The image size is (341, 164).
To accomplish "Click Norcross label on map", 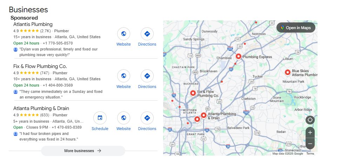I will click(x=259, y=34).
